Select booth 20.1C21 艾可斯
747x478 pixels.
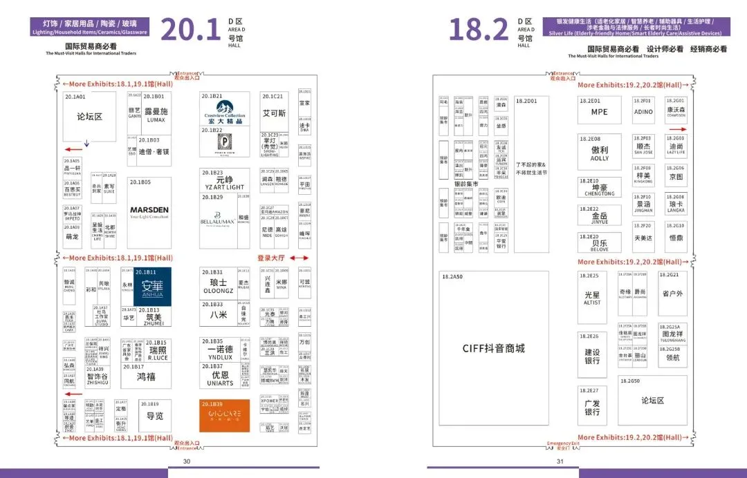click(x=274, y=112)
